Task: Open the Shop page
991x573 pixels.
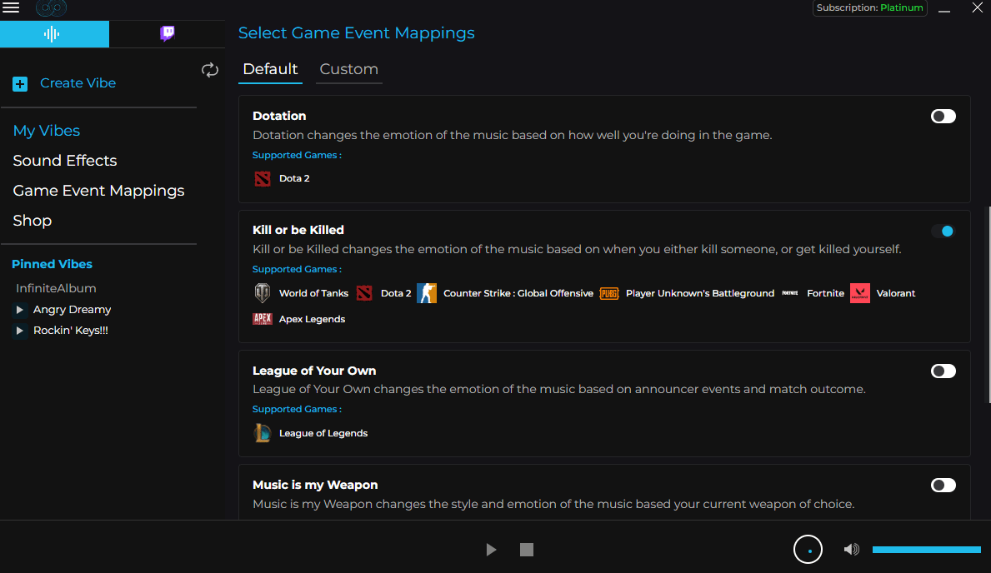Action: (33, 221)
